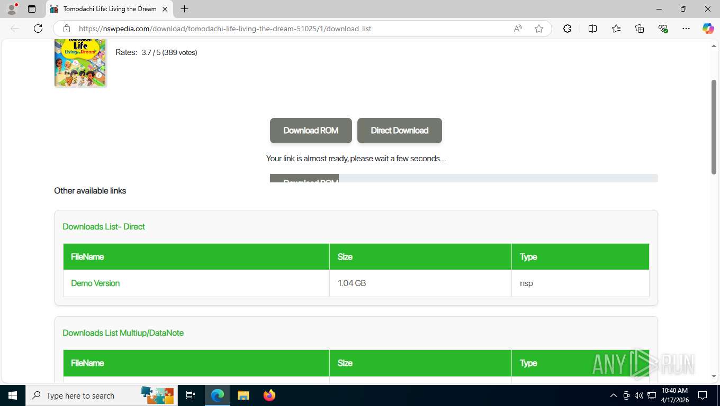The image size is (720, 406).
Task: Click the link preparation progress bar
Action: tap(464, 178)
